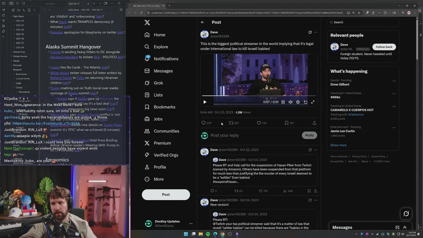423x238 pixels.
Task: Toggle Obsidian left sidebar
Action: (x=4, y=3)
